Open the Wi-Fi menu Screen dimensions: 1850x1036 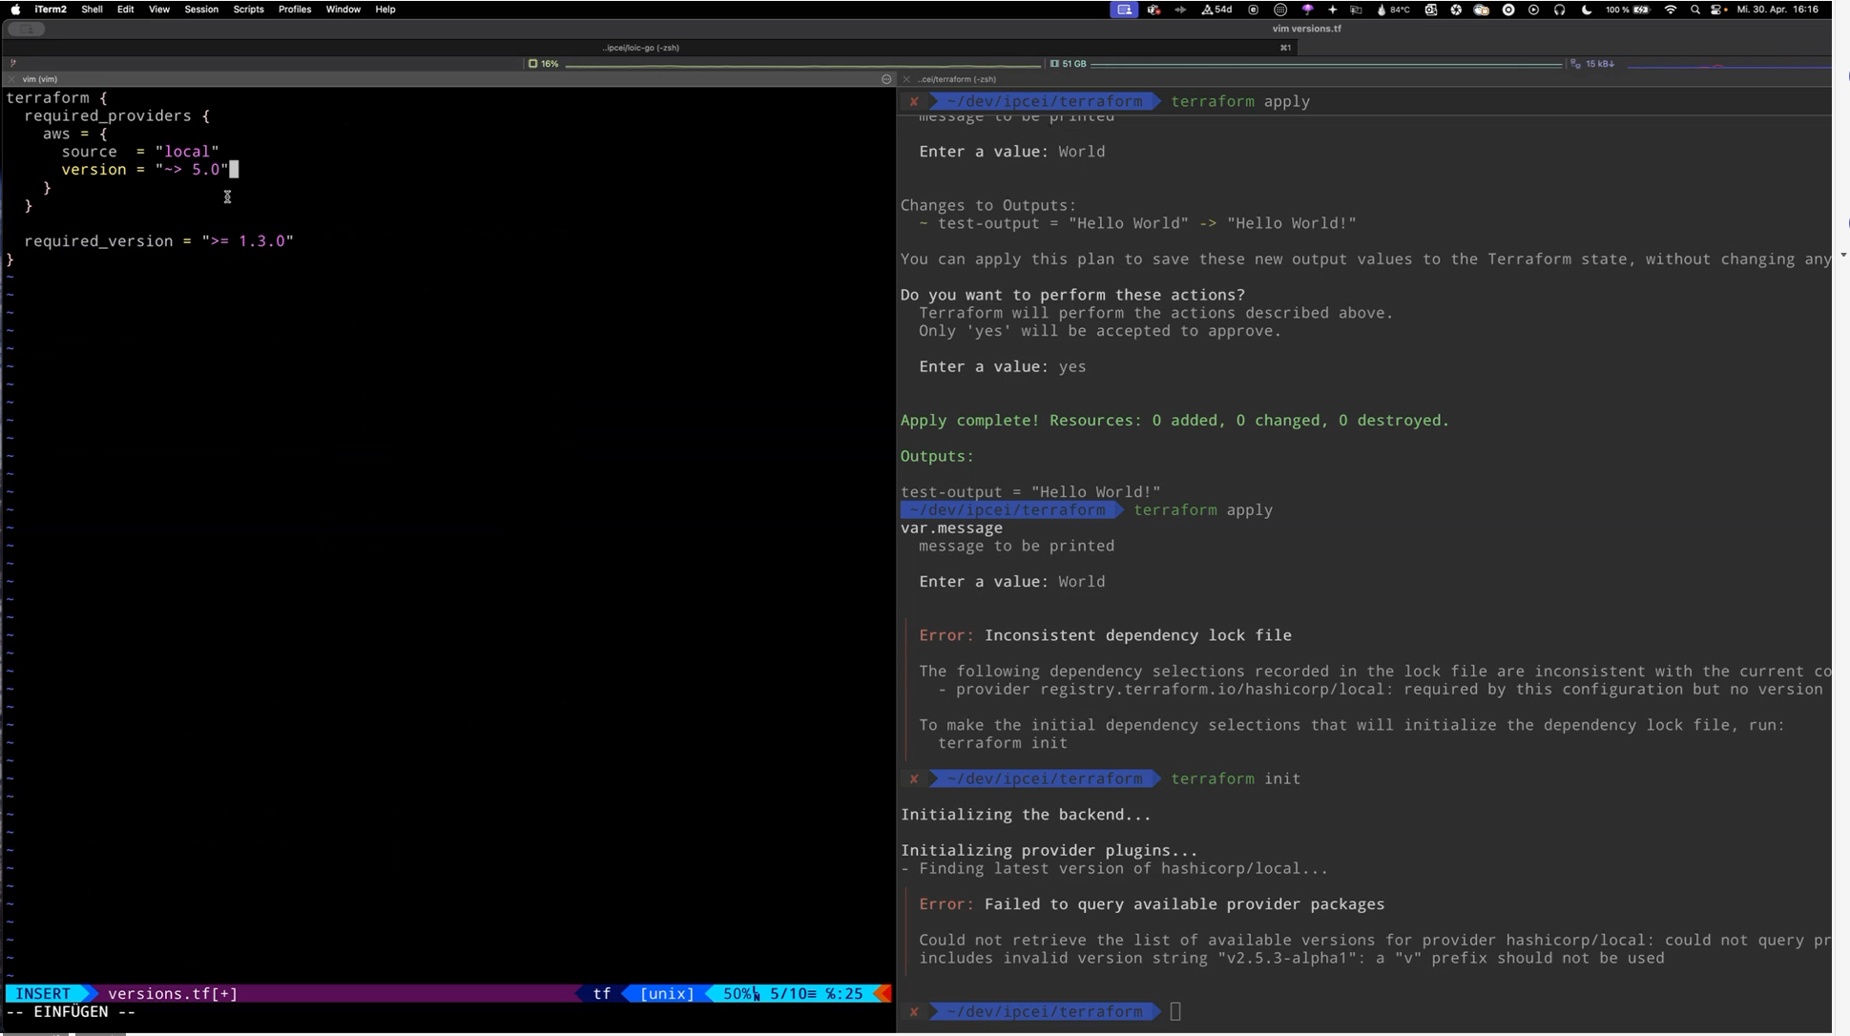pos(1671,10)
